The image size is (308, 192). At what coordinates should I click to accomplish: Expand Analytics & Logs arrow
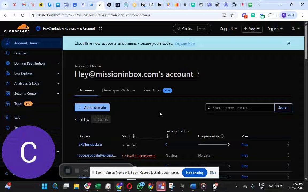coord(58,83)
